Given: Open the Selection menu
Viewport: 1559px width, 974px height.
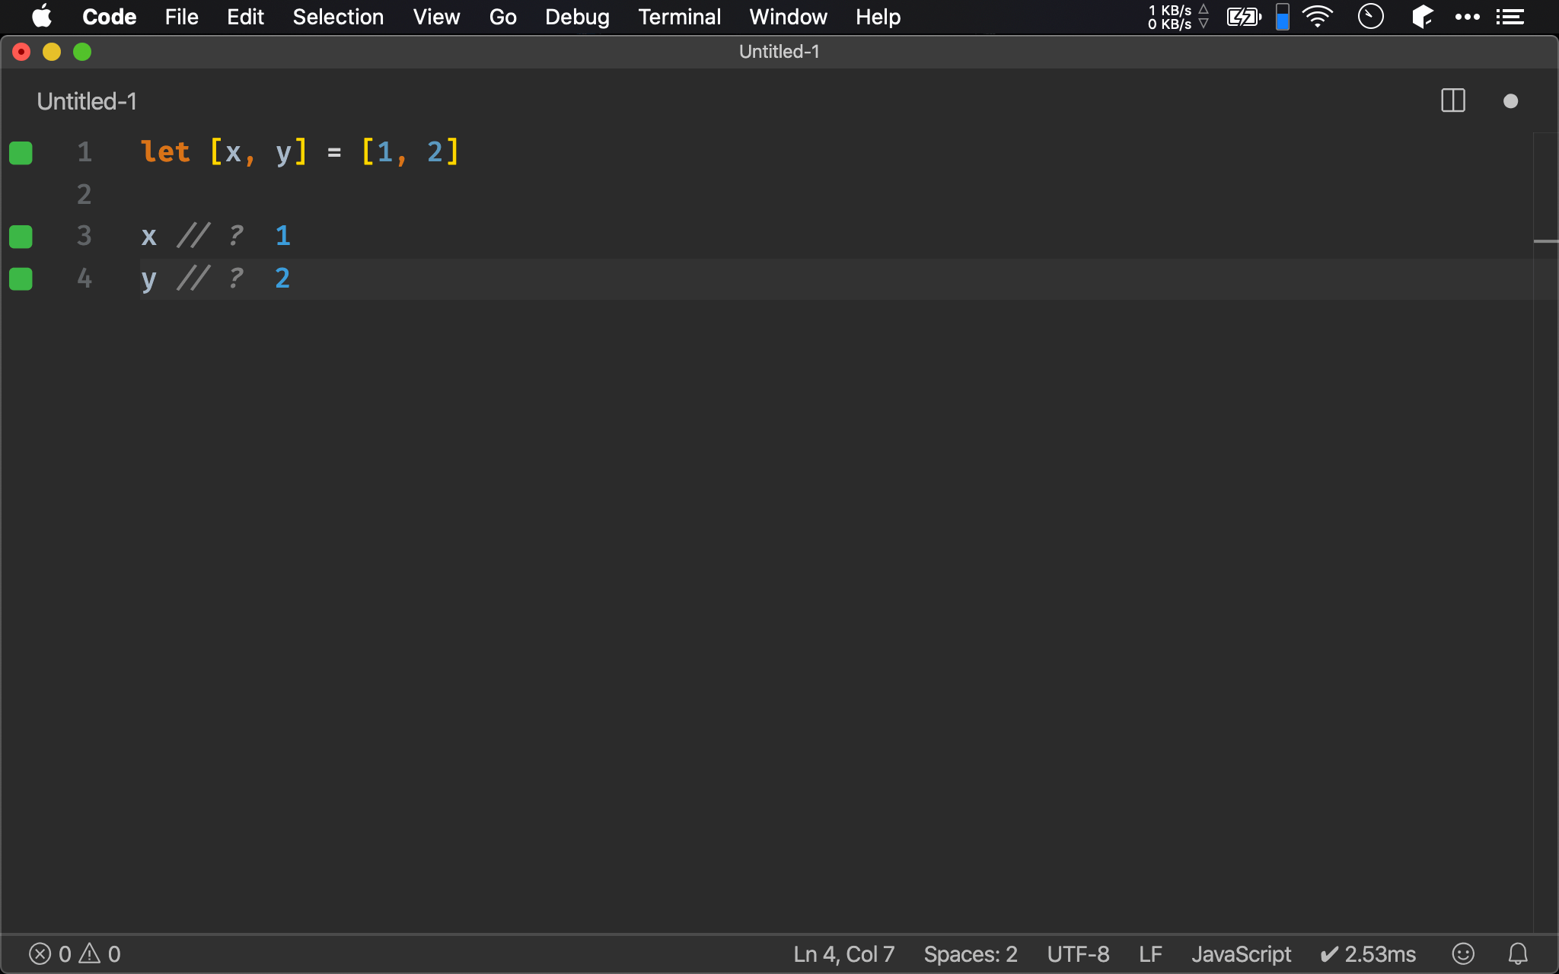Looking at the screenshot, I should click(338, 17).
